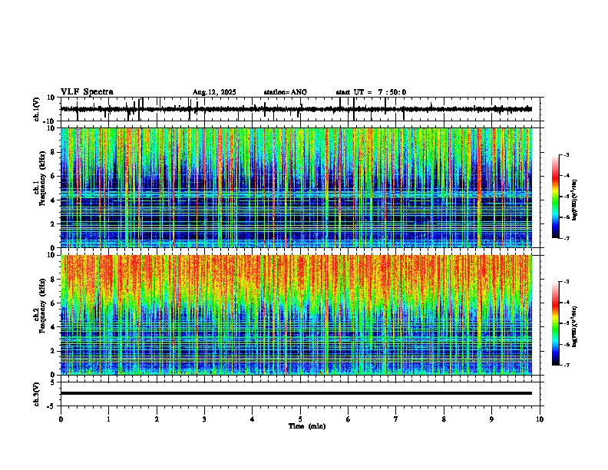Click the time-axis tick label "3"
The width and height of the screenshot is (608, 470).
[x=204, y=419]
